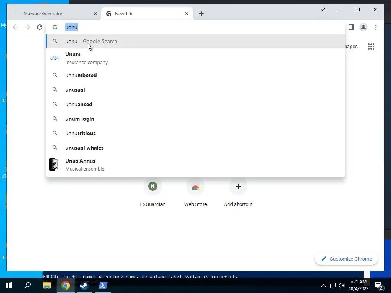391x293 pixels.
Task: Select the 'unnu - Google Search' suggestion
Action: click(195, 41)
